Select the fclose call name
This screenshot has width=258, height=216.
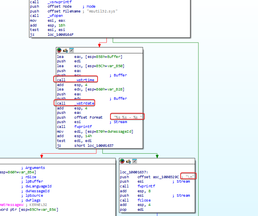click(x=144, y=200)
